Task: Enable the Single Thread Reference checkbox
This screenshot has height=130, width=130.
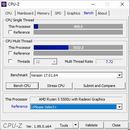Action: [10, 32]
